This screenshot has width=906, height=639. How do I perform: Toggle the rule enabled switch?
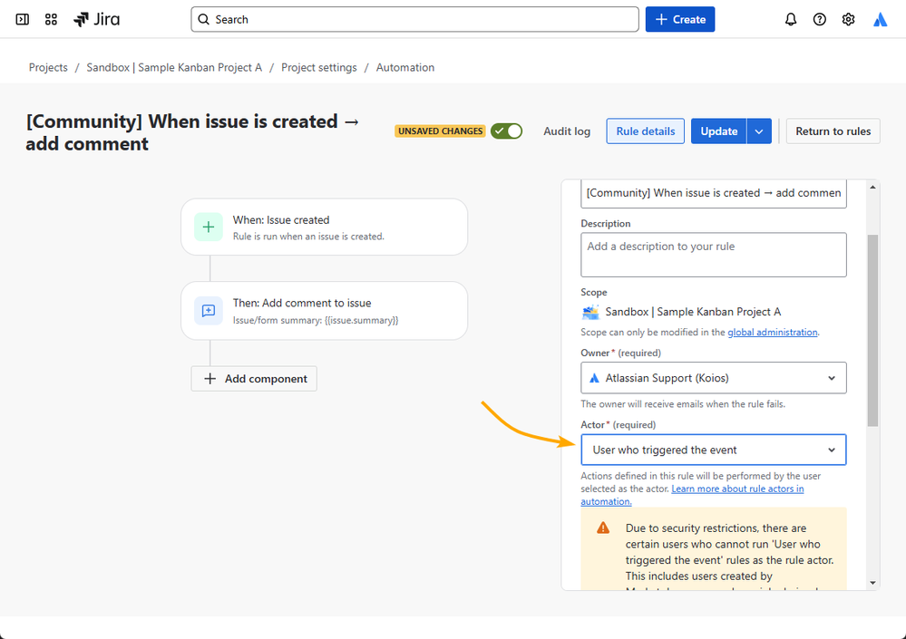pyautogui.click(x=506, y=131)
